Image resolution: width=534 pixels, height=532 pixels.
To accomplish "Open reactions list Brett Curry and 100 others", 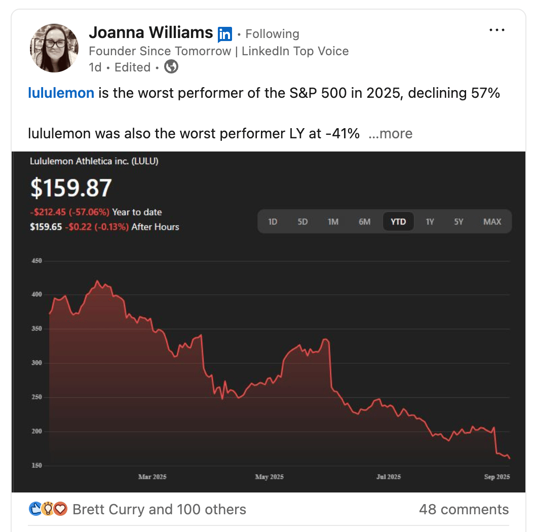I will [x=159, y=509].
